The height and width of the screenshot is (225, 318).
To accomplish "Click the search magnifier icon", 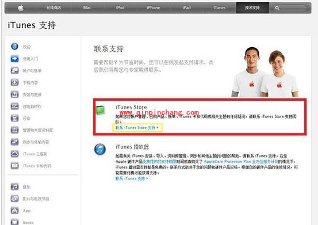I will pos(277,8).
